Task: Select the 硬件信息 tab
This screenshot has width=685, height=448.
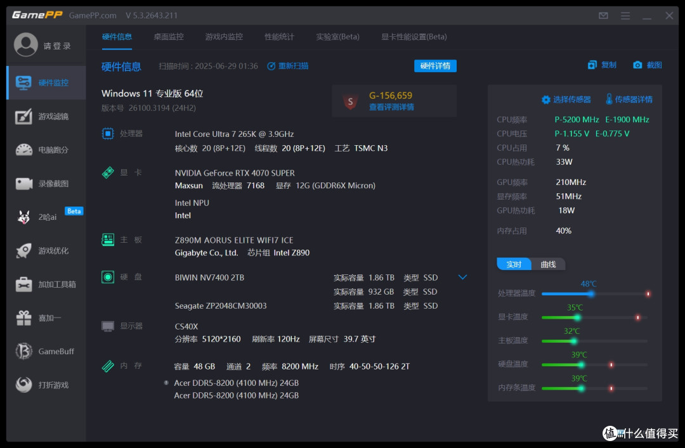Action: (x=117, y=37)
